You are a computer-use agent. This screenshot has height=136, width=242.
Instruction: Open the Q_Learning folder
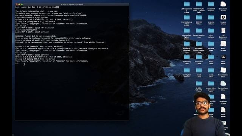click(x=186, y=57)
